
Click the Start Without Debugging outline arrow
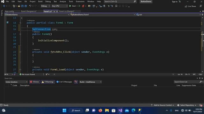79,6
